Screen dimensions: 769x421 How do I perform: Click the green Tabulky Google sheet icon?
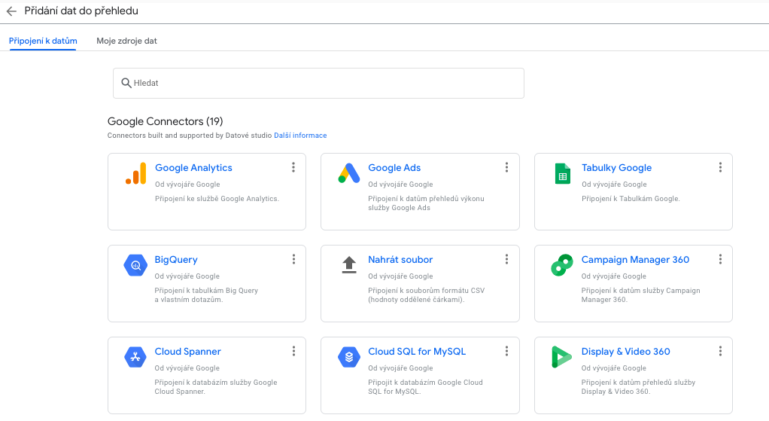563,173
